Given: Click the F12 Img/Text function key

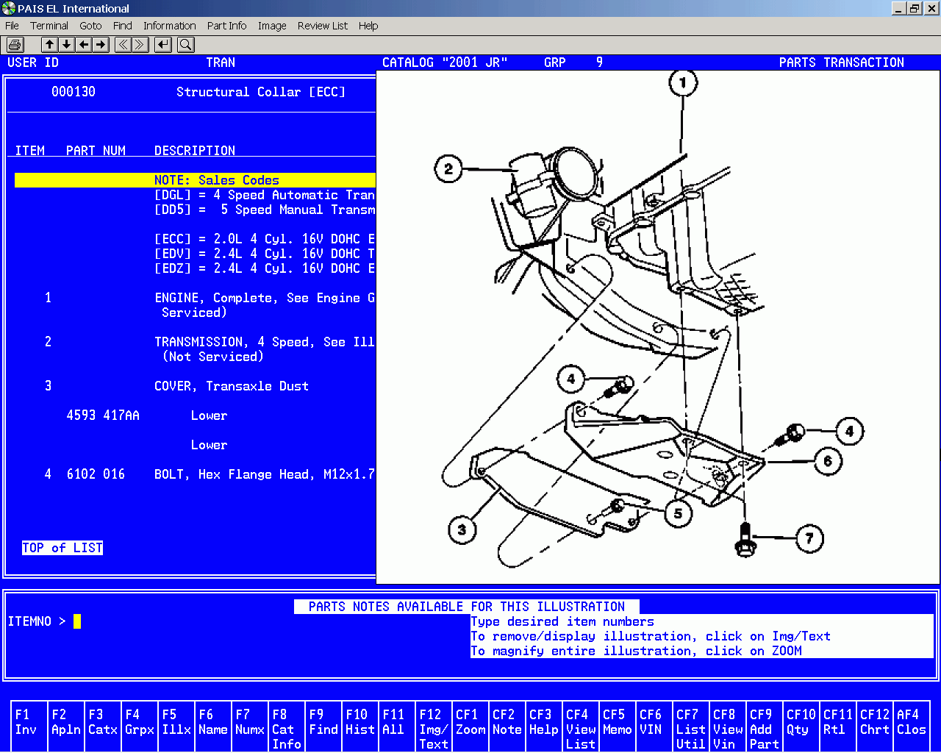Looking at the screenshot, I should tap(434, 727).
